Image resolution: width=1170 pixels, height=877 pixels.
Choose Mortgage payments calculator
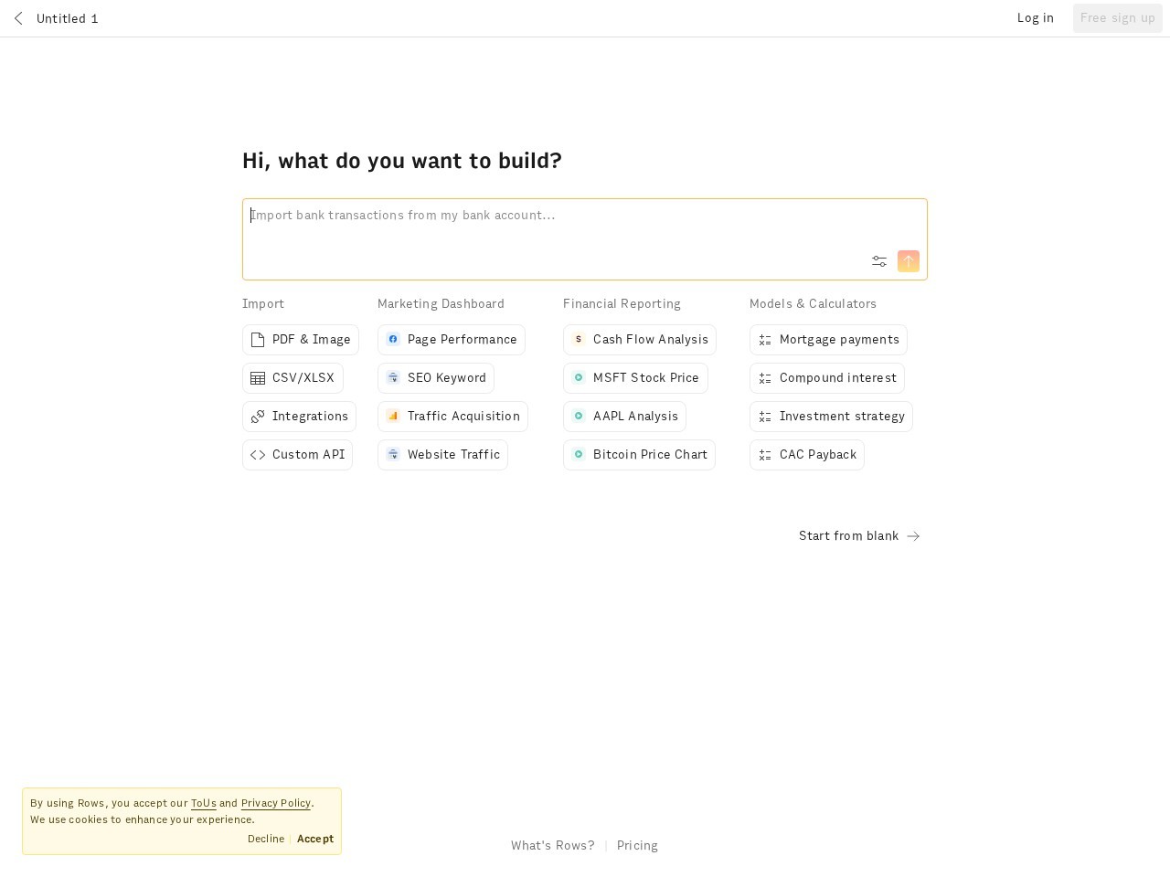(x=828, y=340)
